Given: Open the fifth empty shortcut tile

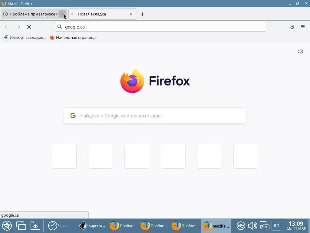Looking at the screenshot, I should coord(209,156).
